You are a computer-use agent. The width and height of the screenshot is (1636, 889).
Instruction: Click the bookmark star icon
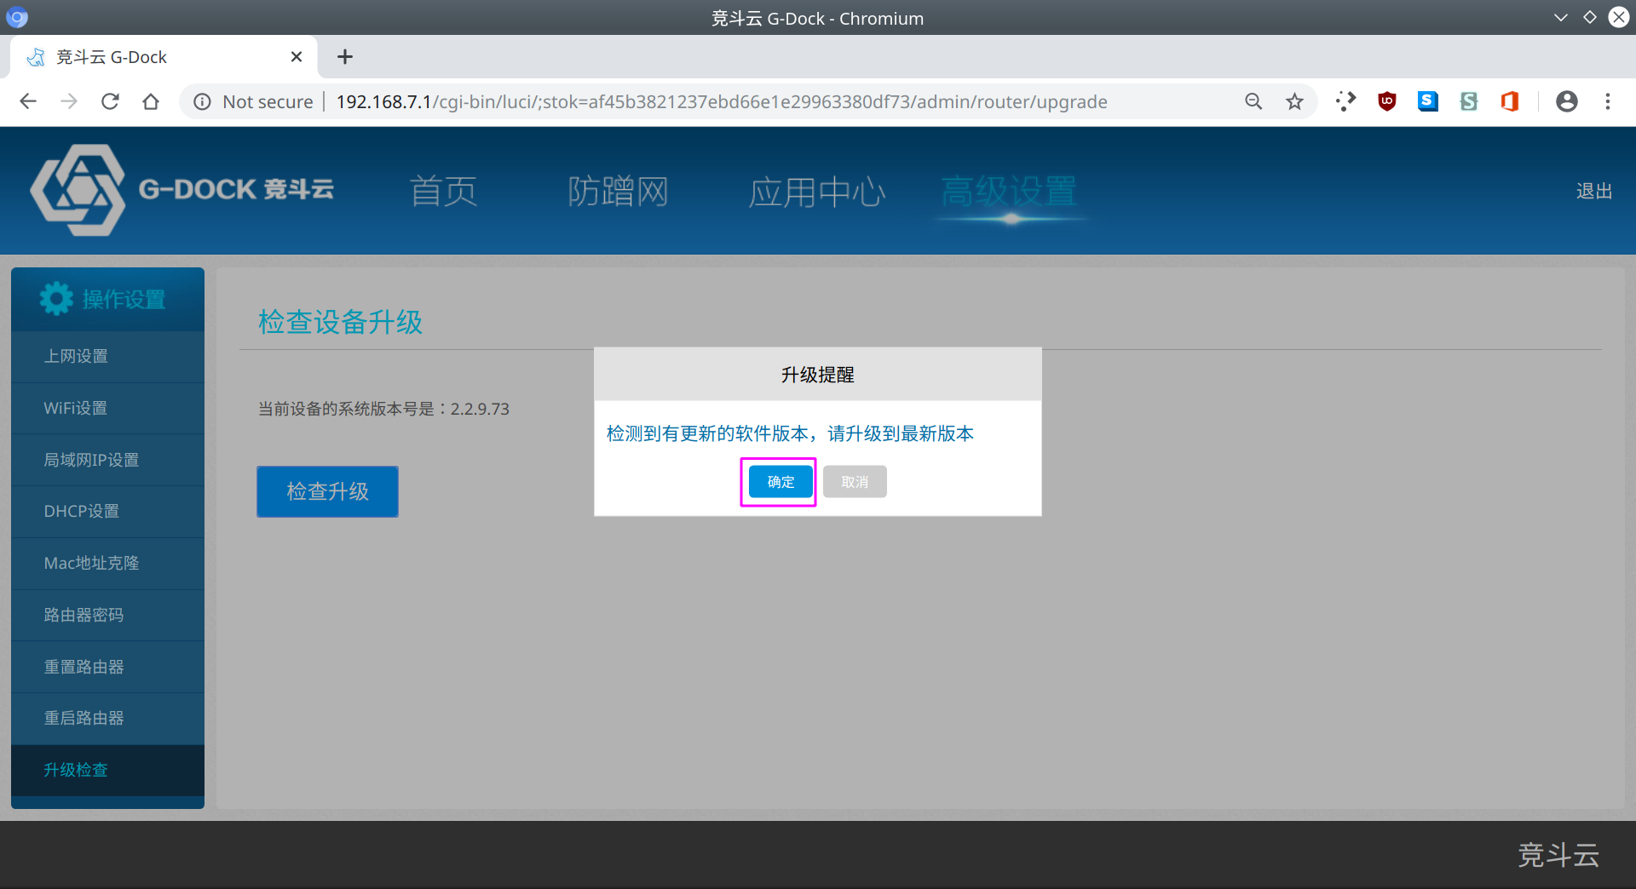point(1294,101)
